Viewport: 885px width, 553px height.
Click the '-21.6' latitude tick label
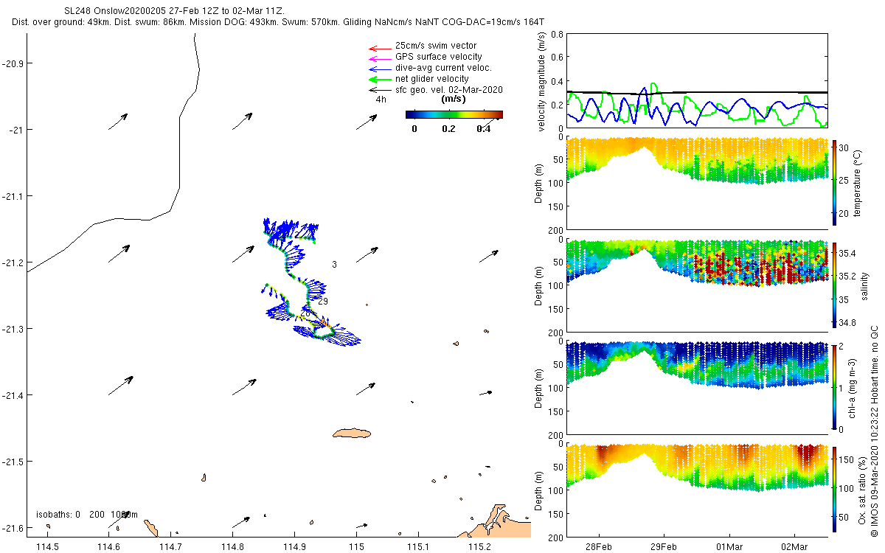[13, 528]
